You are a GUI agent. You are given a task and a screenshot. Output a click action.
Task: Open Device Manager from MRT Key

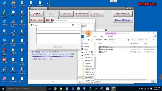[x=123, y=20]
